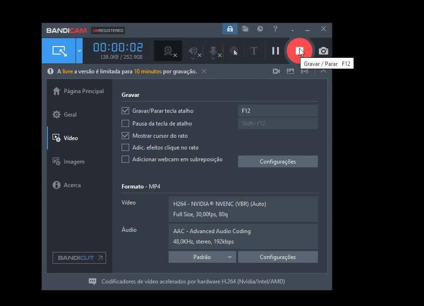
Task: Enable Adicionar webcam em subreposição
Action: [x=125, y=159]
